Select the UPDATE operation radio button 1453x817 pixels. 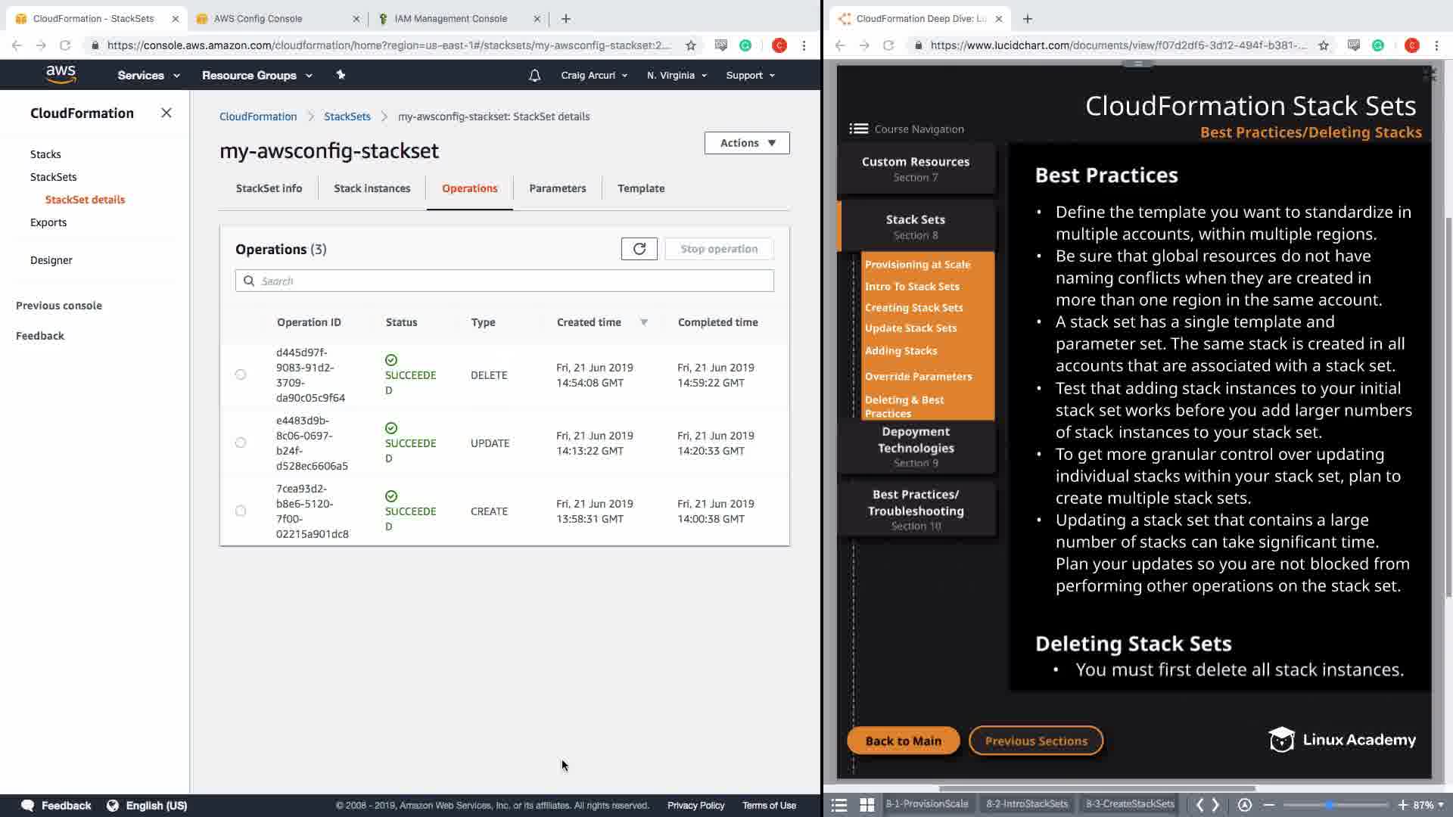tap(241, 443)
